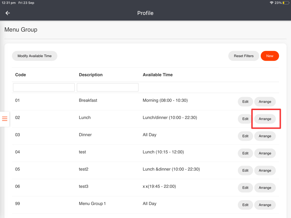Click Modify Available Time button
291x218 pixels.
(x=34, y=56)
